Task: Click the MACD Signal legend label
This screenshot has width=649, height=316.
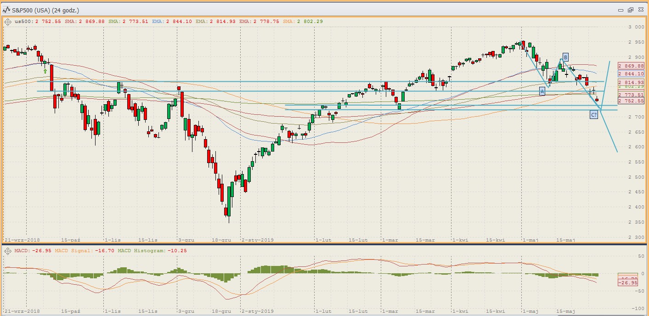Action: (x=84, y=251)
